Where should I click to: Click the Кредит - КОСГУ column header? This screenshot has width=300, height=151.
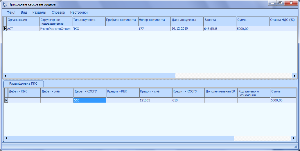(x=188, y=93)
